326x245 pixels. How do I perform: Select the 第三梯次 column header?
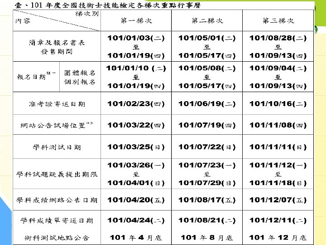click(x=278, y=20)
